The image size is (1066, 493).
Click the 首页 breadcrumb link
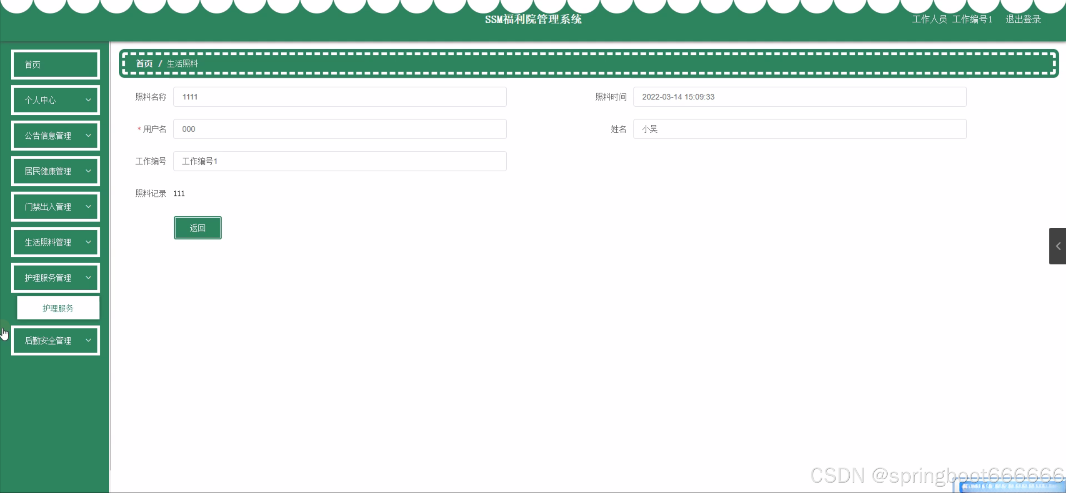click(144, 64)
